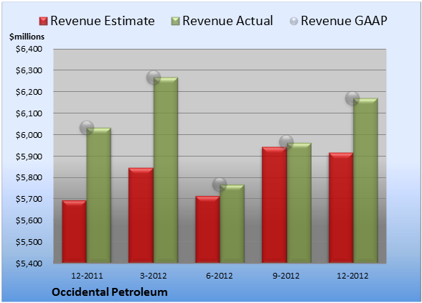Select the 'Revenue Actual' legend label
The width and height of the screenshot is (422, 303).
[228, 21]
